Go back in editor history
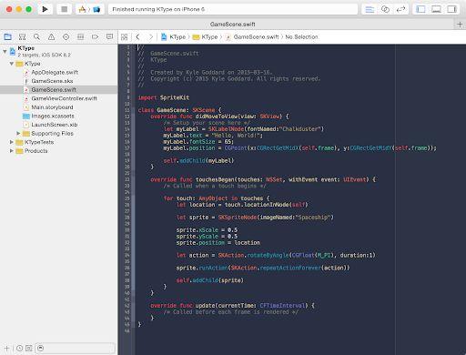The image size is (466, 355). click(137, 37)
